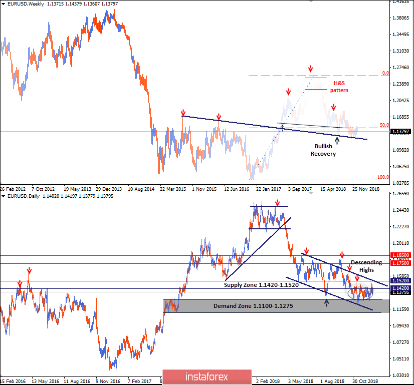Click the 1.05110 daily price axis label
Image resolution: width=414 pixels, height=385 pixels.
(x=400, y=358)
